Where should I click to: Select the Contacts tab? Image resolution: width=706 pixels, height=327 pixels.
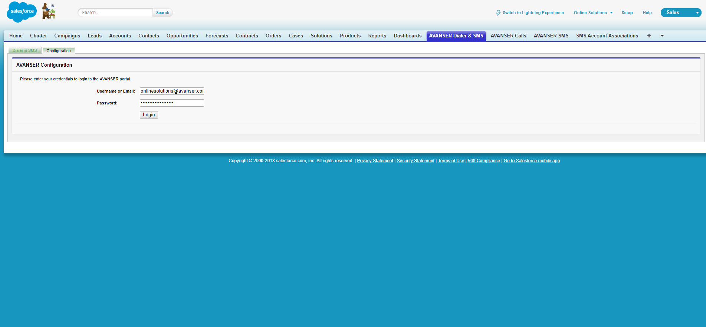point(149,36)
